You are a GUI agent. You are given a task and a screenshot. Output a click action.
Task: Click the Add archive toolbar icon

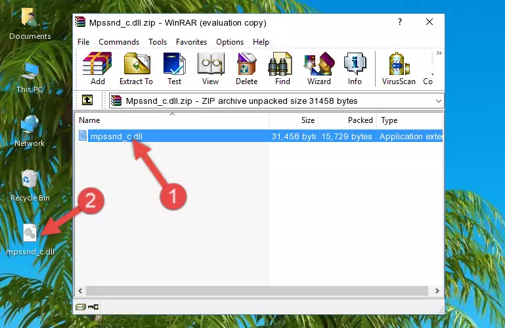[x=97, y=68]
